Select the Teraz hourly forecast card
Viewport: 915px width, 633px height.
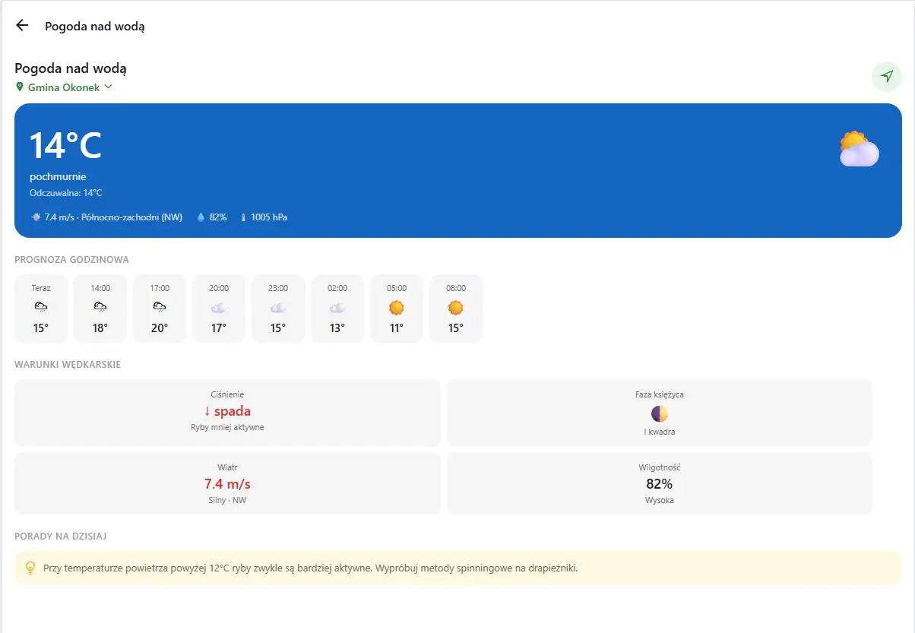[41, 309]
